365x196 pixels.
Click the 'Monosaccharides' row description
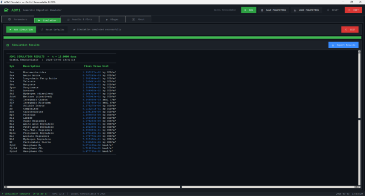pyautogui.click(x=35, y=72)
